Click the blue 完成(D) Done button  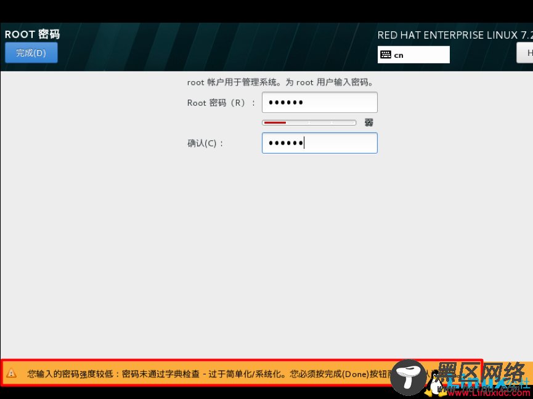[31, 53]
